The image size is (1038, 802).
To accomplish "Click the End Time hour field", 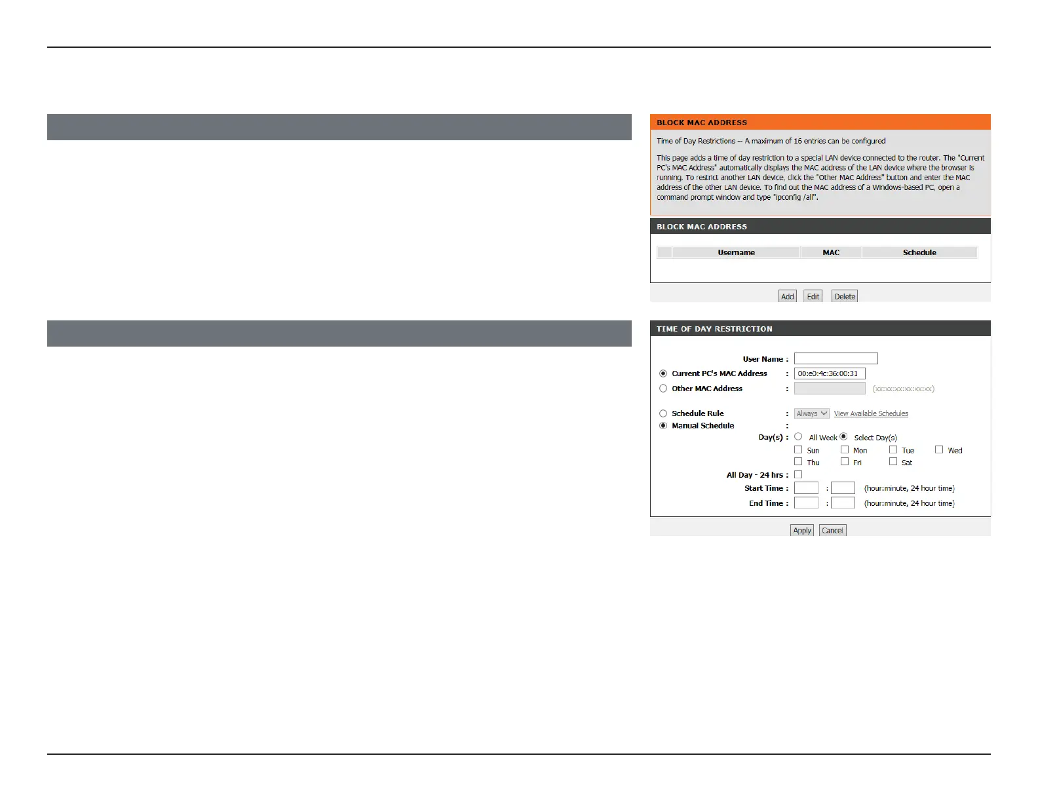I will 806,503.
